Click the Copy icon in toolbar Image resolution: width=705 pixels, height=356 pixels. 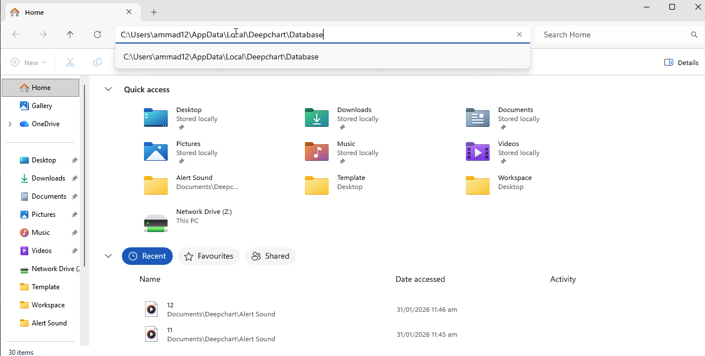pos(97,62)
